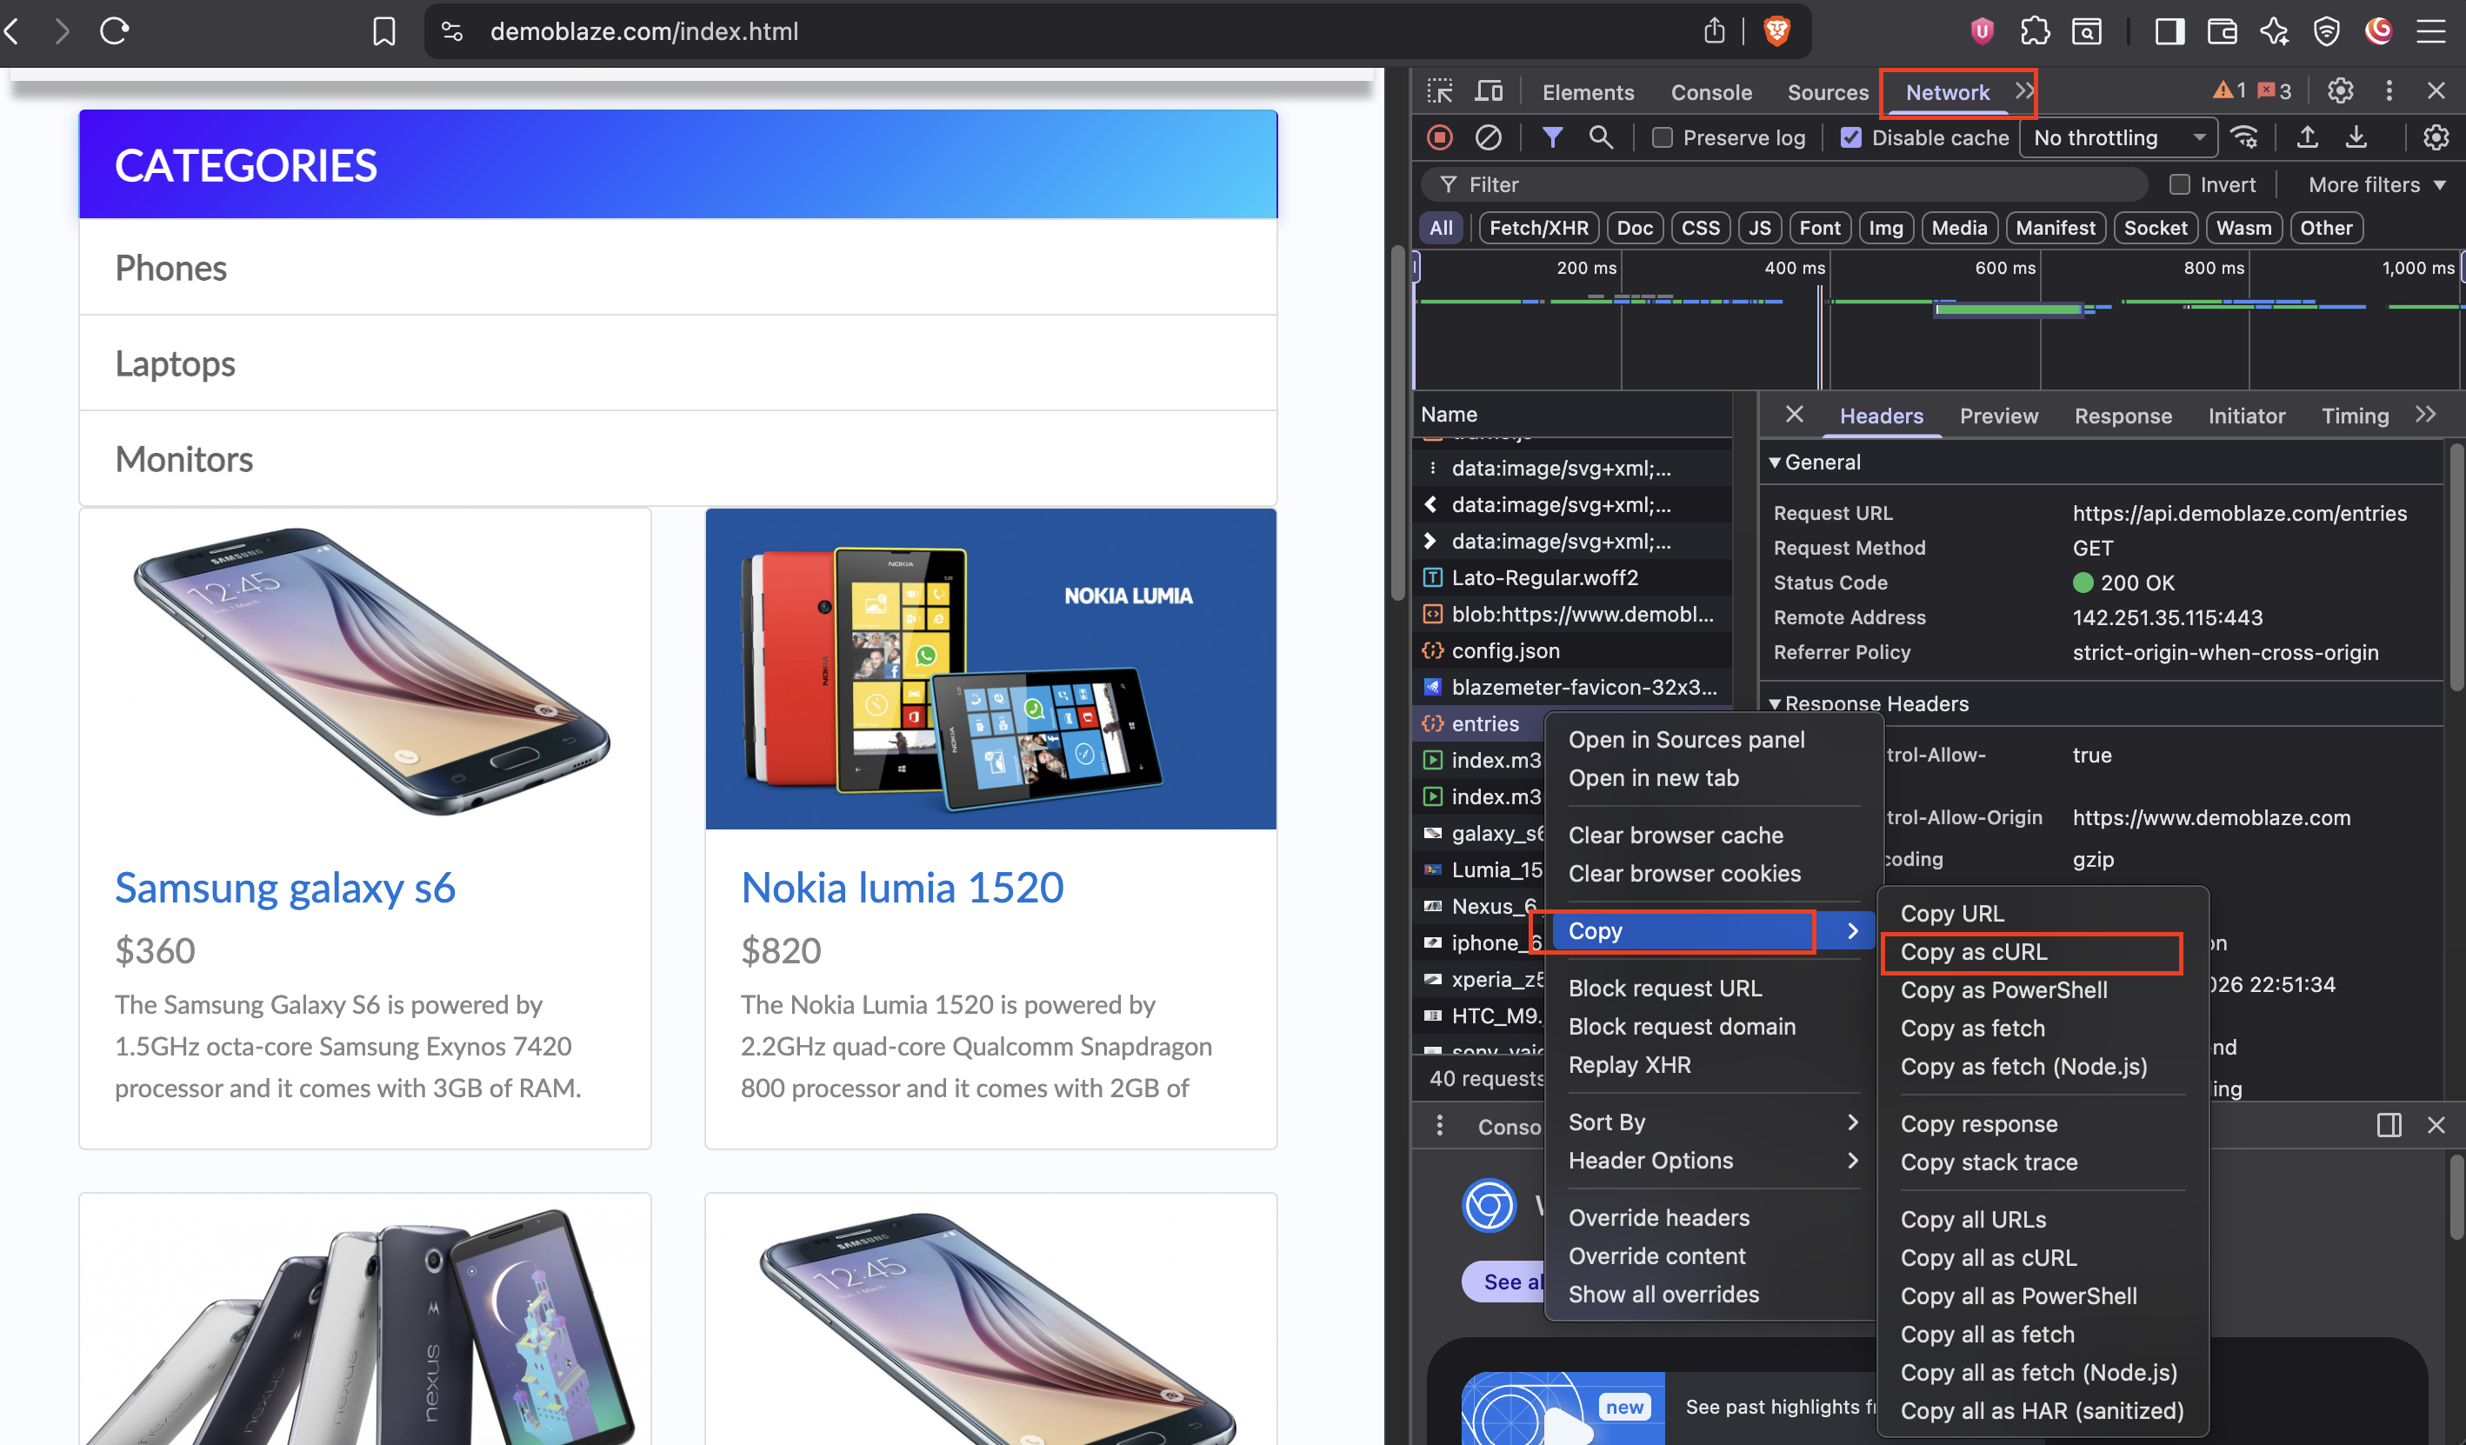Image resolution: width=2466 pixels, height=1445 pixels.
Task: Clear the network log
Action: coord(1489,137)
